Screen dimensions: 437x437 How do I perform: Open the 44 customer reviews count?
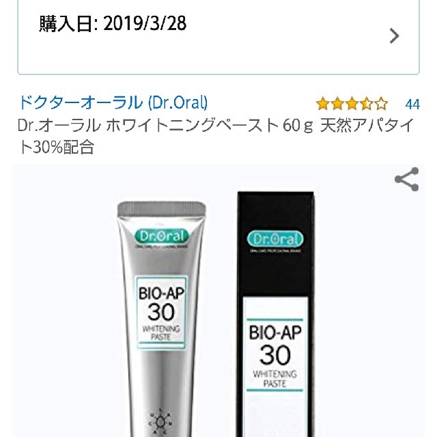pyautogui.click(x=412, y=104)
